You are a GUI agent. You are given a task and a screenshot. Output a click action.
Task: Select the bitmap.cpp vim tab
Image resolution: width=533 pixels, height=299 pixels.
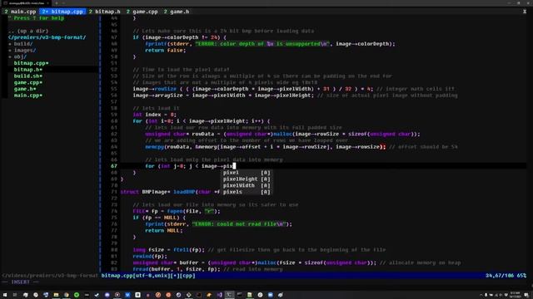tap(63, 12)
